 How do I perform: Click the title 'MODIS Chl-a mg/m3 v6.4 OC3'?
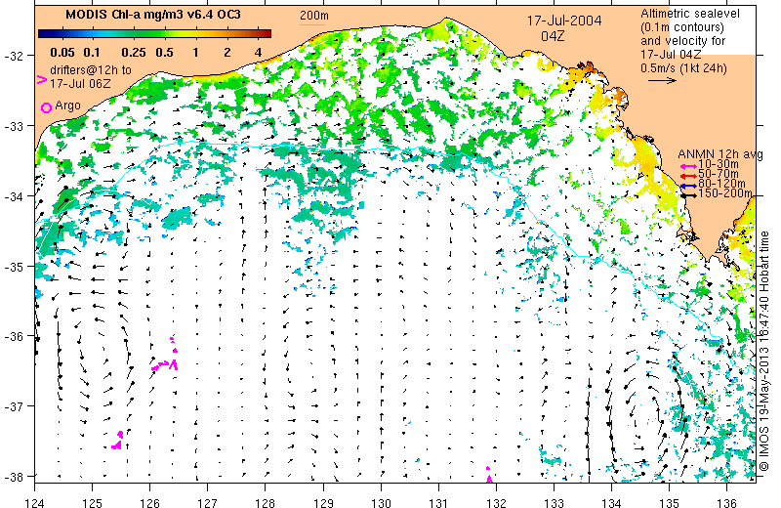153,15
